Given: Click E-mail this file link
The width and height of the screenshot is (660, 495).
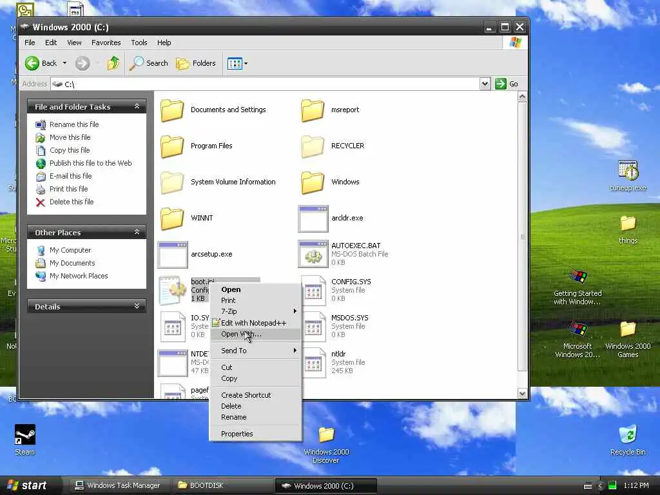Looking at the screenshot, I should click(x=70, y=176).
